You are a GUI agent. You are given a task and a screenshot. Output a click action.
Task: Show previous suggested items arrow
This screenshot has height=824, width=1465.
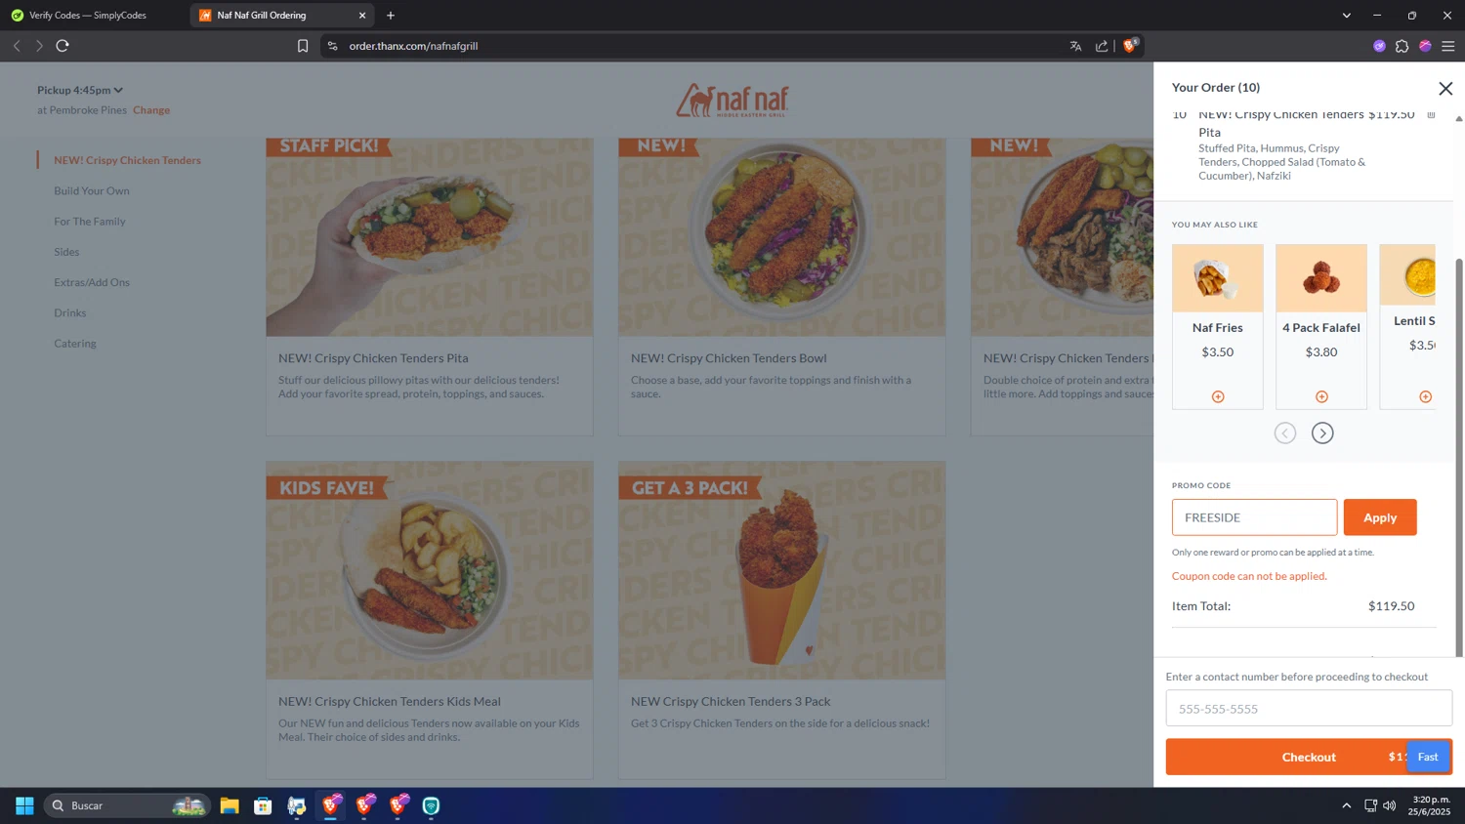(1285, 433)
